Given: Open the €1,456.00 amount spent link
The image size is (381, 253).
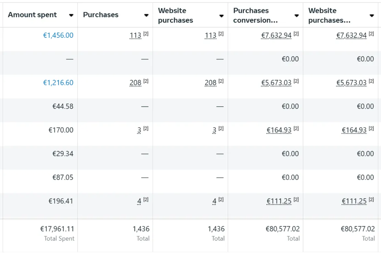Looking at the screenshot, I should click(x=58, y=35).
